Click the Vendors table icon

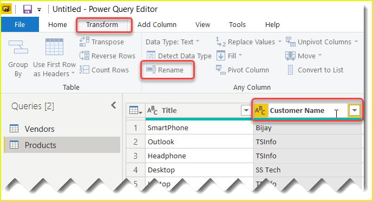(x=14, y=129)
